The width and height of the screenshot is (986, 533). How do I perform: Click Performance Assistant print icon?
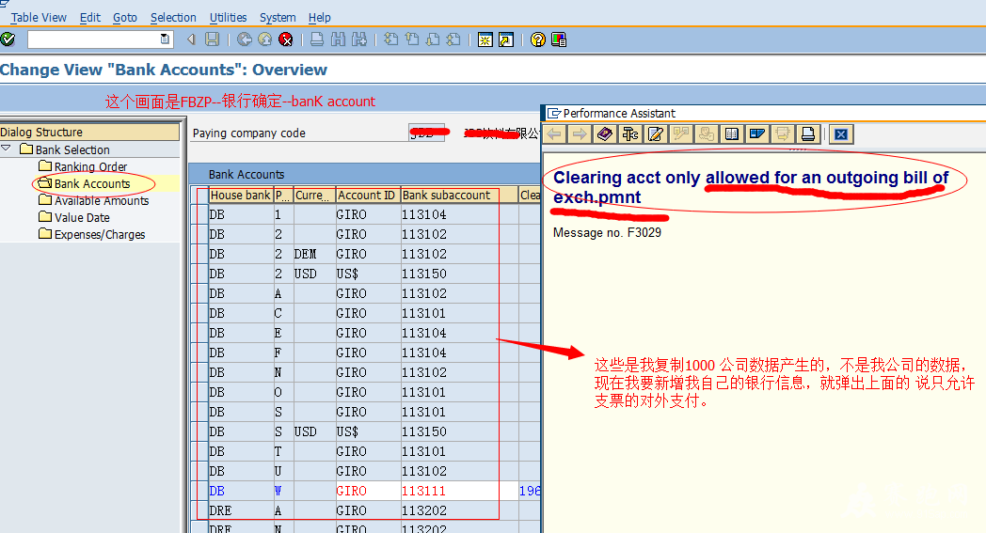tap(807, 133)
